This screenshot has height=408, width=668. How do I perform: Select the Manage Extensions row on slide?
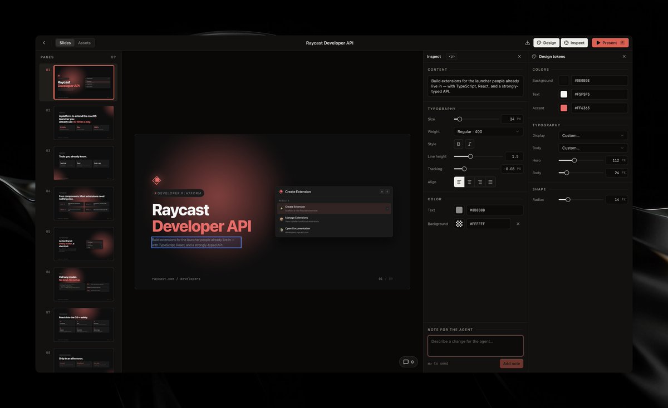[x=334, y=219]
